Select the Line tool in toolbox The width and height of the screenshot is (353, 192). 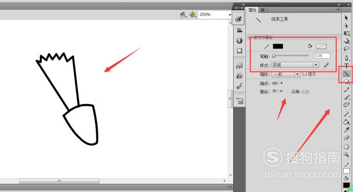click(x=346, y=74)
